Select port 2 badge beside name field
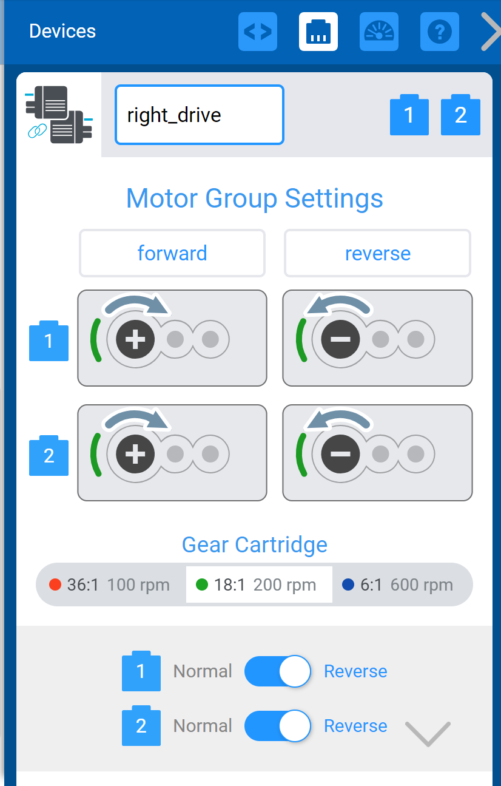 (x=461, y=115)
